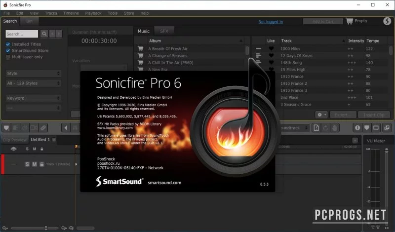Open the dropdown below Keyword showing dashes
Viewport: 395px width, 232px height.
pos(34,108)
